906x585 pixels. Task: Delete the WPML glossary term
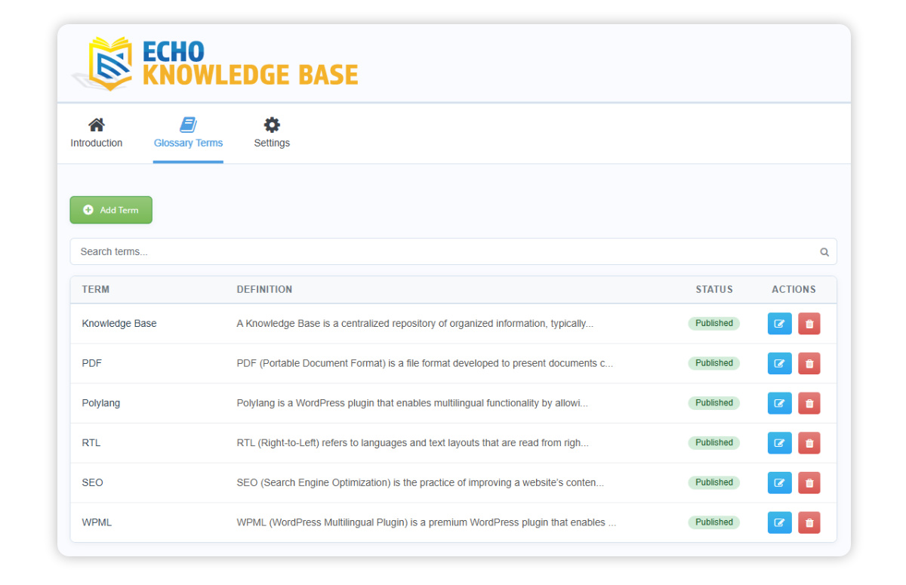pyautogui.click(x=809, y=522)
